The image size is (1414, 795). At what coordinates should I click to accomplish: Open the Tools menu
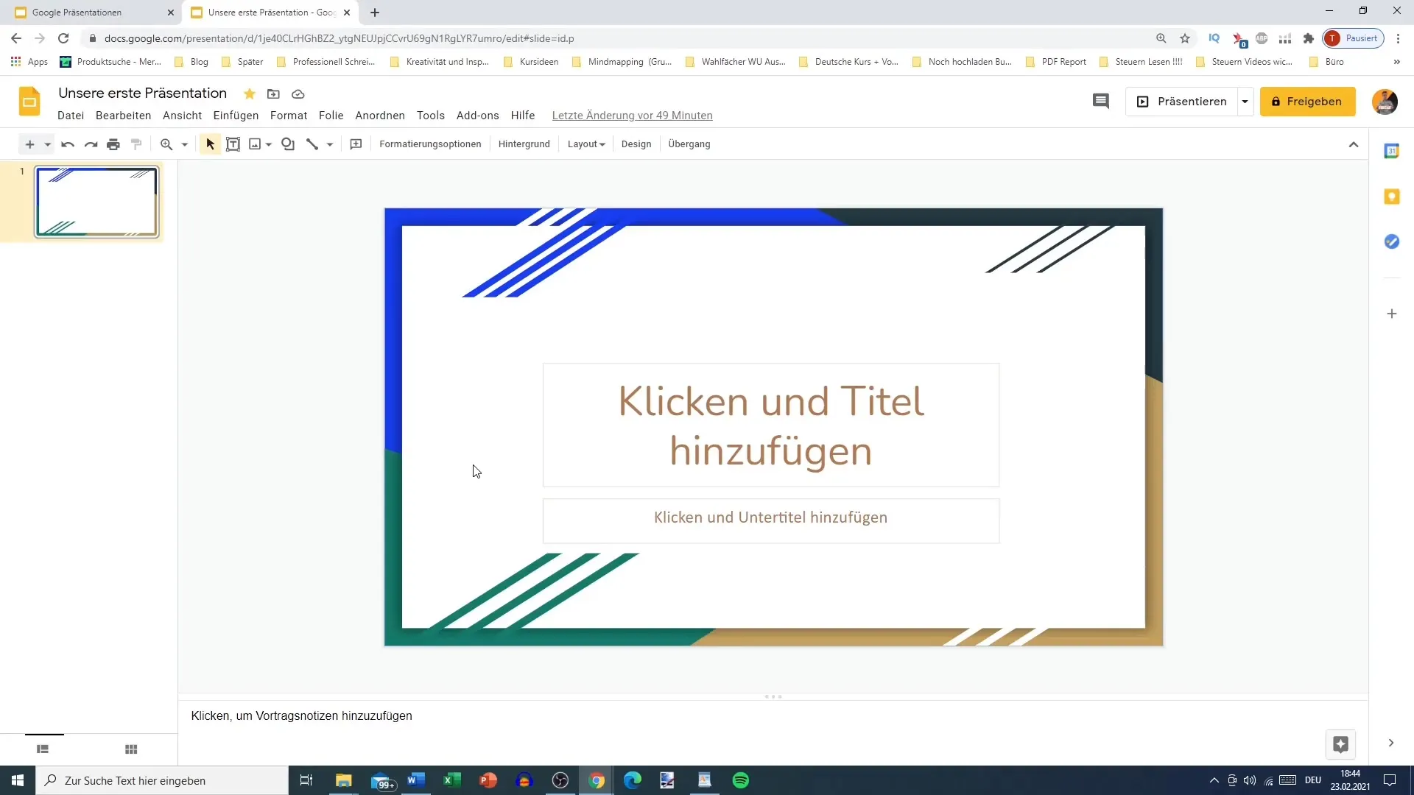[431, 116]
